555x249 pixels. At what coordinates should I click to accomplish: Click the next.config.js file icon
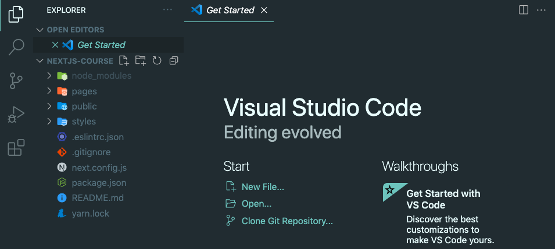coord(62,167)
